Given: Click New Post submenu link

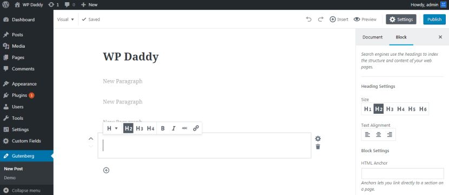Looking at the screenshot, I should pyautogui.click(x=14, y=168).
